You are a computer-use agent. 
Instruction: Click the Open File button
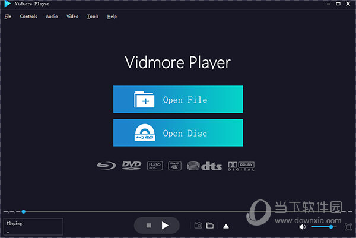click(x=178, y=99)
